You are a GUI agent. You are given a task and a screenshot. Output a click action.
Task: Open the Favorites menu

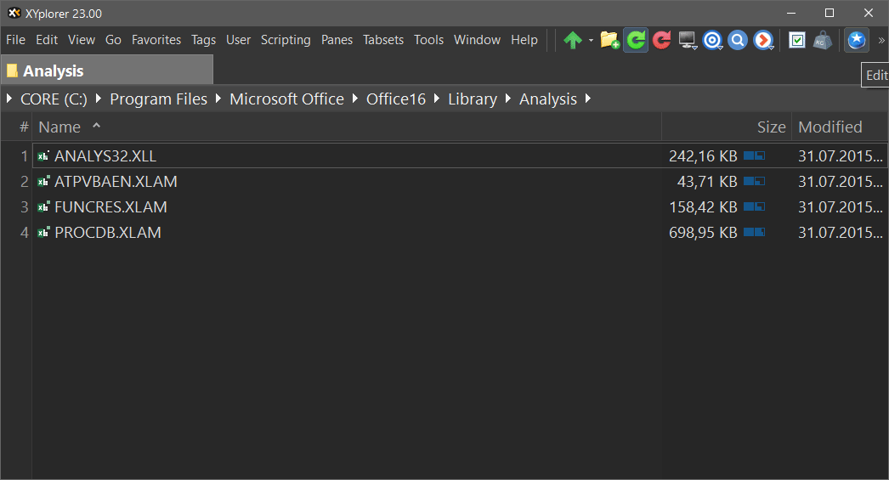(156, 40)
